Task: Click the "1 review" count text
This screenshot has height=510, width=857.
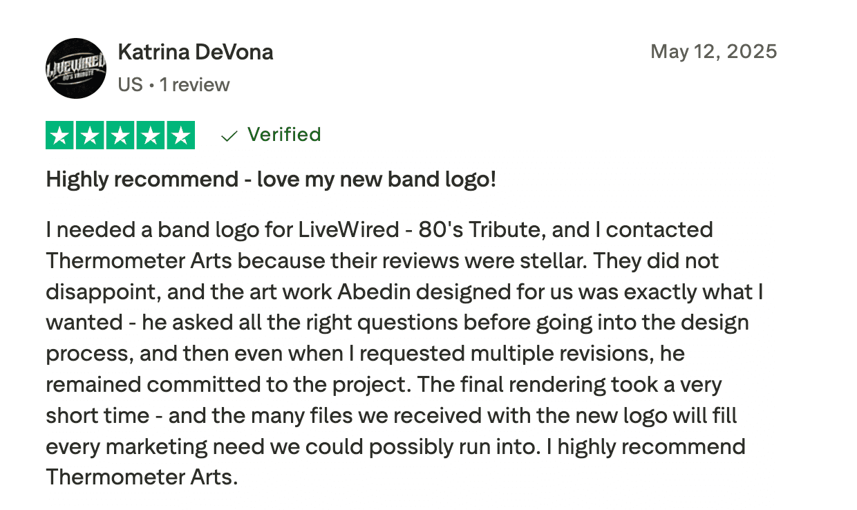Action: coord(194,85)
